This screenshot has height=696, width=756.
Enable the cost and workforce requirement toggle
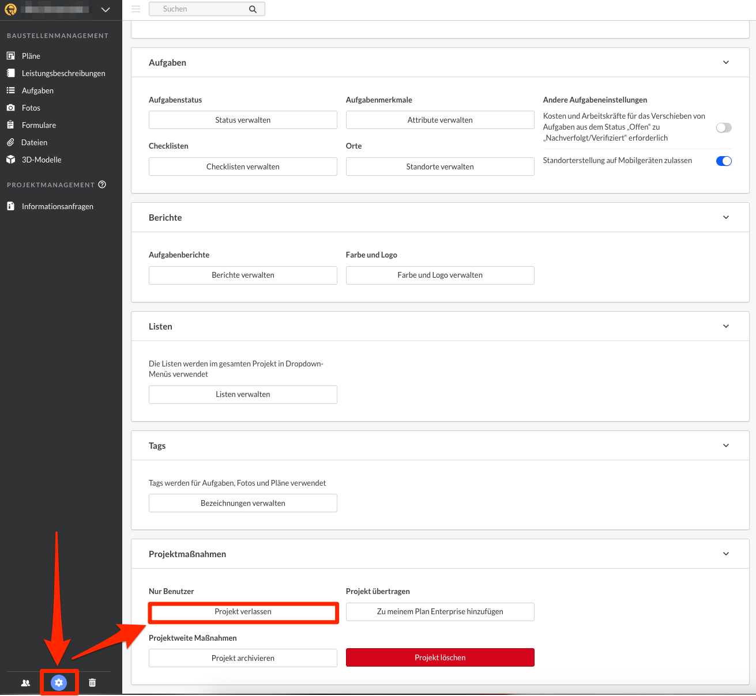pos(724,127)
